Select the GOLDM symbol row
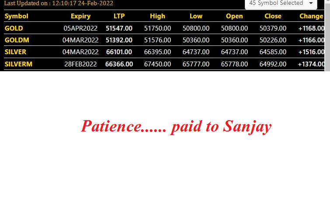Image resolution: width=330 pixels, height=201 pixels. [164, 40]
